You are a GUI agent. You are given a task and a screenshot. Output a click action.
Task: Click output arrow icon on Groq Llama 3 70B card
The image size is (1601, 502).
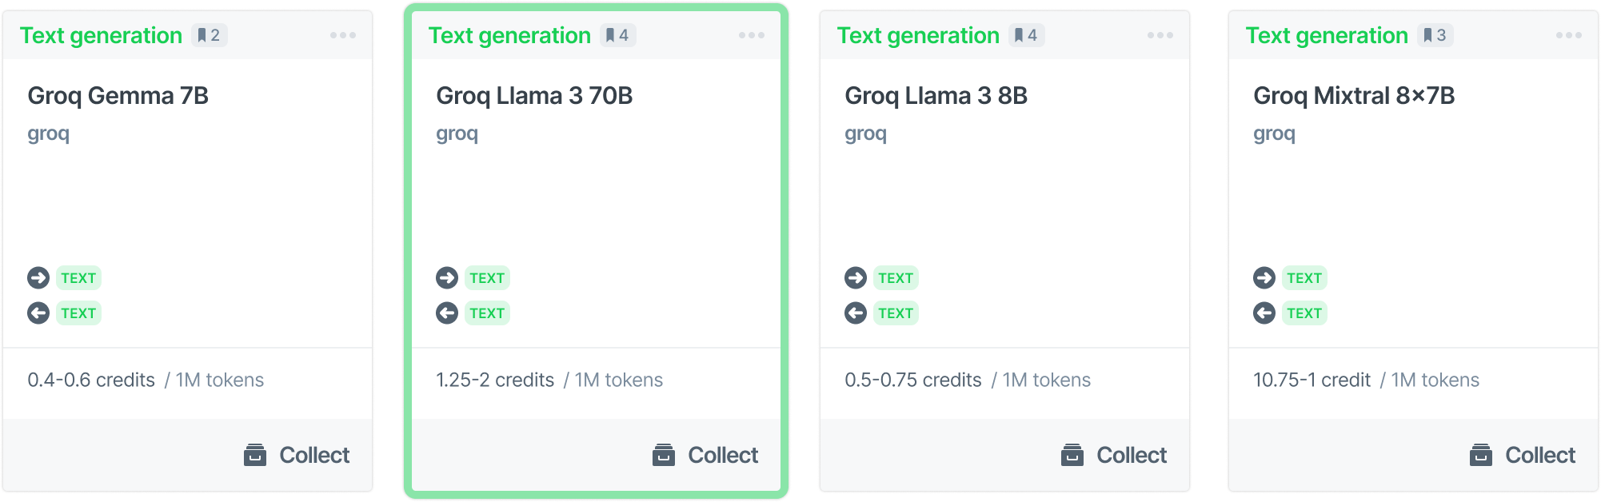[x=447, y=313]
